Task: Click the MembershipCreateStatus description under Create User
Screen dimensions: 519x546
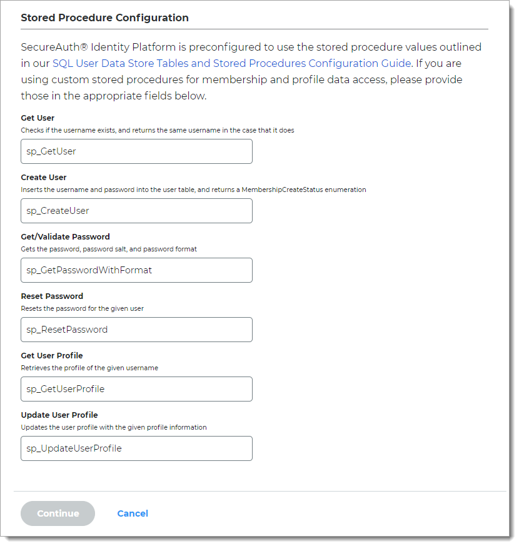Action: pyautogui.click(x=193, y=190)
